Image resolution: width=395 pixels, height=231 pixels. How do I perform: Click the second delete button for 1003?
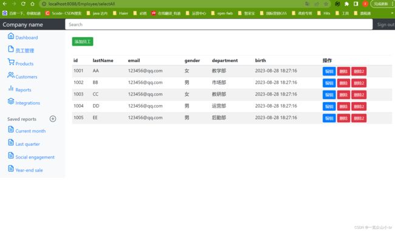359,95
